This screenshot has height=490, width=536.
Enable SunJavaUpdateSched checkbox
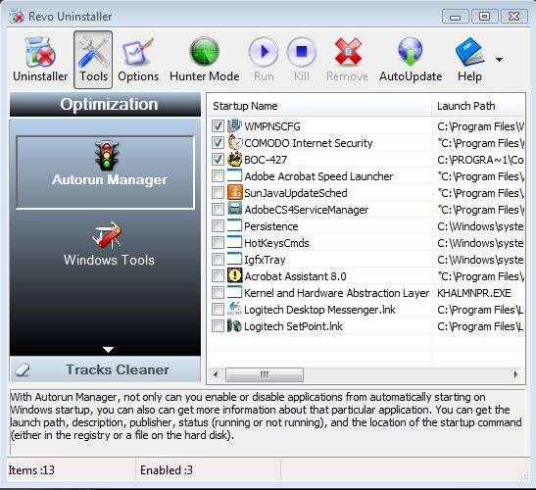(218, 192)
